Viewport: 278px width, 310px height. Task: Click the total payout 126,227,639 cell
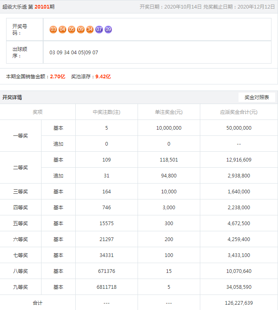tap(239, 303)
